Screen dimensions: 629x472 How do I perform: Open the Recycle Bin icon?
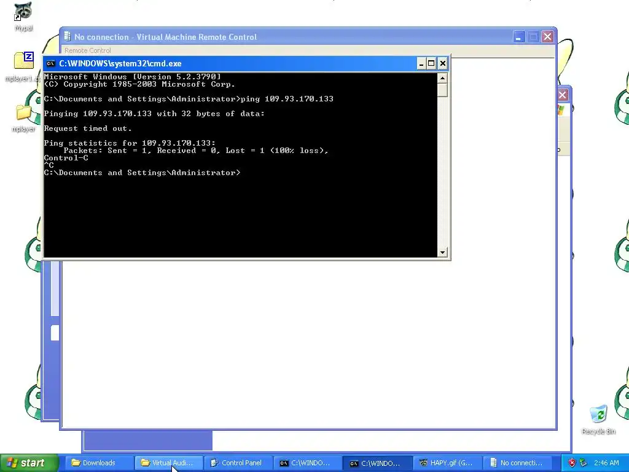[x=598, y=419]
